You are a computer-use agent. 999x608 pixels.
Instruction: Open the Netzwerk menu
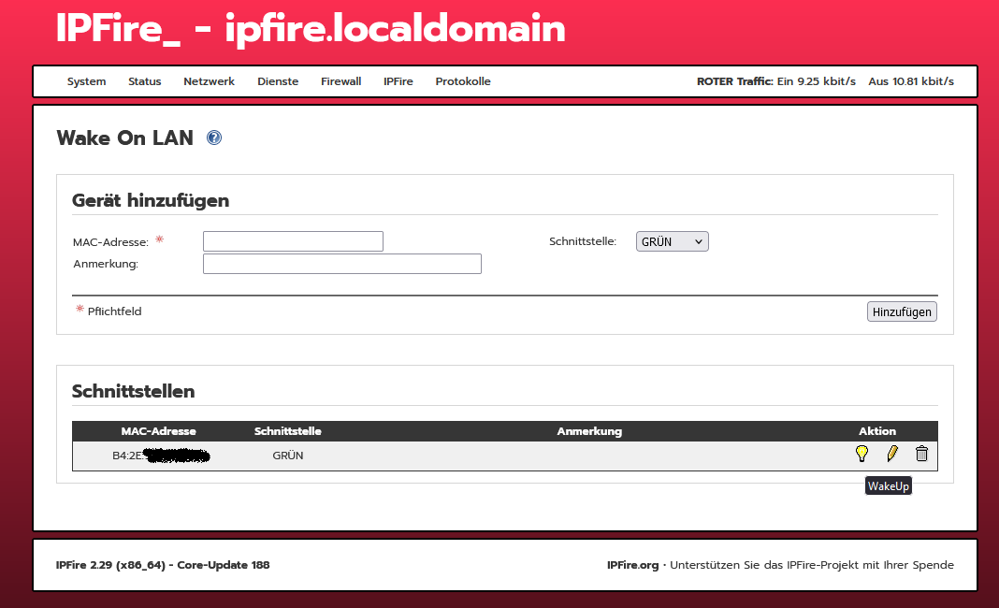click(209, 81)
